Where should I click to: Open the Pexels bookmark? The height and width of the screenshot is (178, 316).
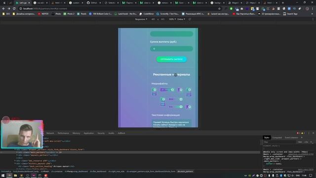pyautogui.click(x=81, y=14)
